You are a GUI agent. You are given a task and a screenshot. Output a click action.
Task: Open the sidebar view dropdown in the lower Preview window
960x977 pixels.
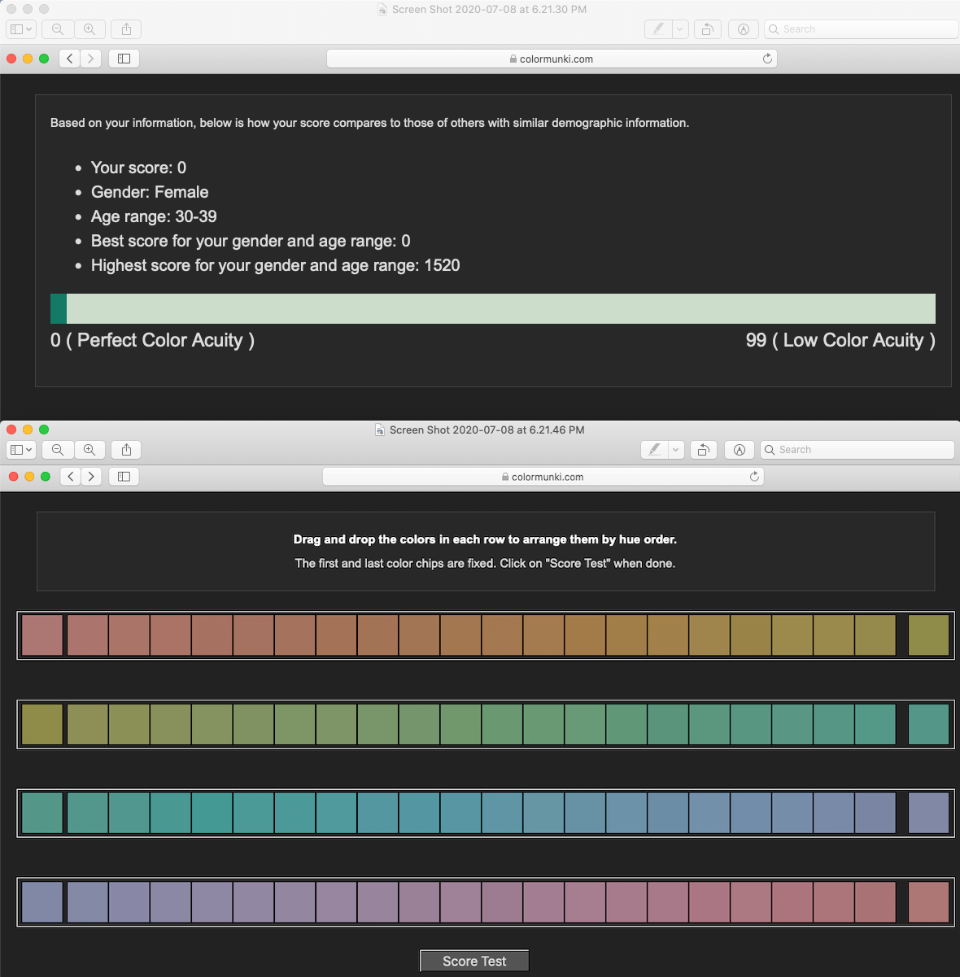point(20,450)
